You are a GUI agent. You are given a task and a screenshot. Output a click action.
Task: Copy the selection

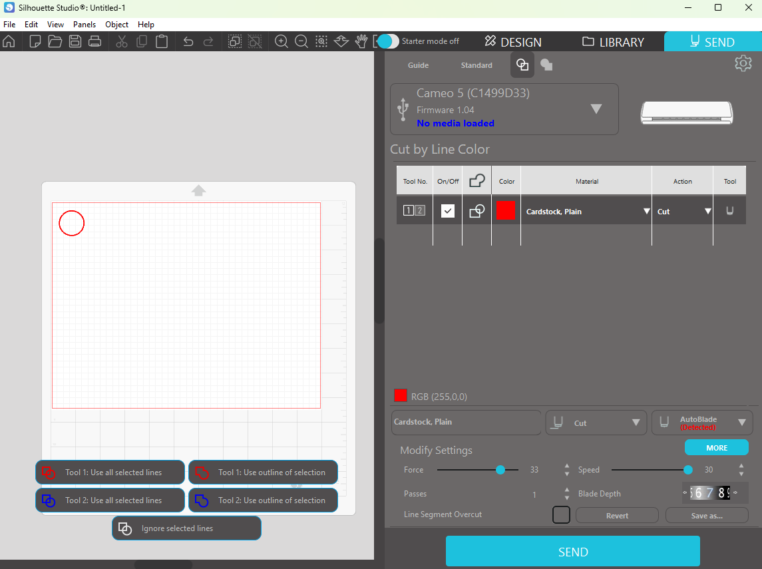tap(141, 42)
